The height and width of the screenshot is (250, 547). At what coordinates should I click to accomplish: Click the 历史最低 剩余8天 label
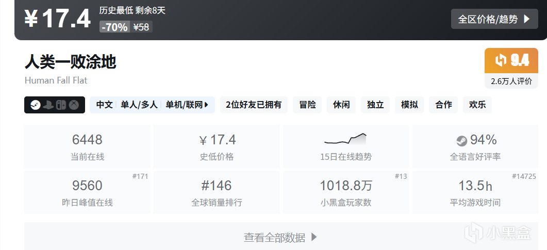tap(132, 10)
